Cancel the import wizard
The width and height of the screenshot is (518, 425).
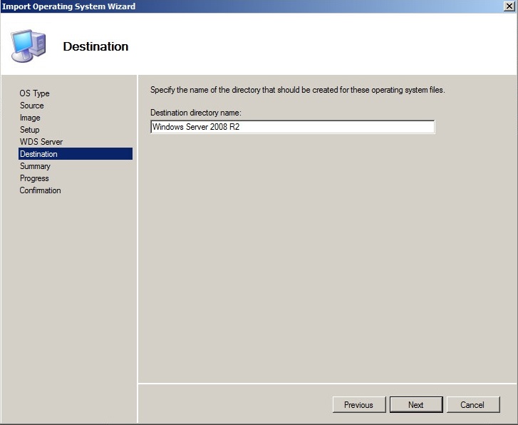click(x=472, y=405)
